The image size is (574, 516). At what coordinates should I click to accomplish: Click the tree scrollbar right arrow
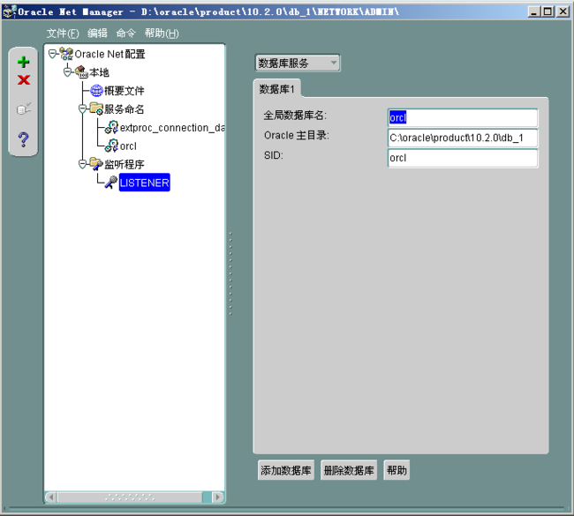point(218,497)
